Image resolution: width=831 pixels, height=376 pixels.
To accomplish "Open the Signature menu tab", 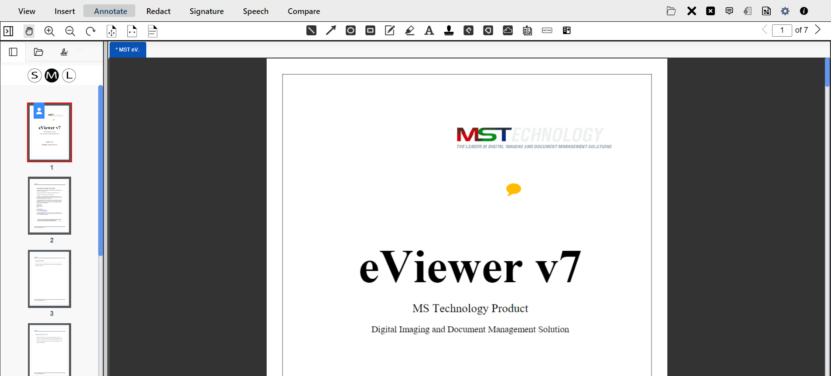I will 206,11.
